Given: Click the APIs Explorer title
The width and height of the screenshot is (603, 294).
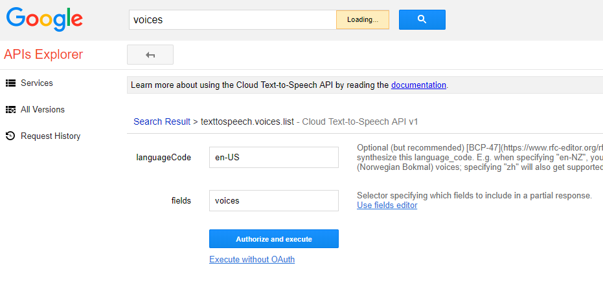Looking at the screenshot, I should (x=43, y=54).
